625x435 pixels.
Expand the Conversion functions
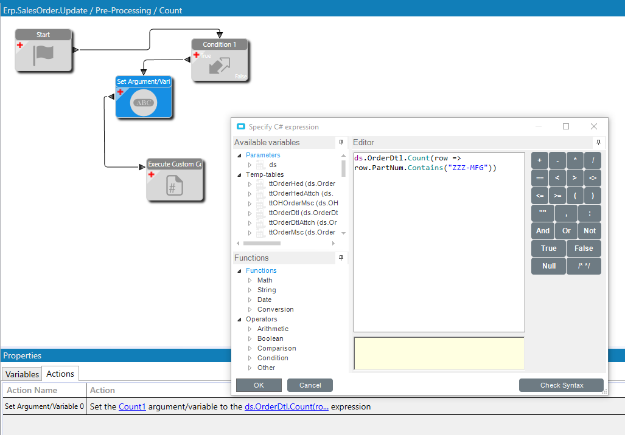(x=250, y=310)
